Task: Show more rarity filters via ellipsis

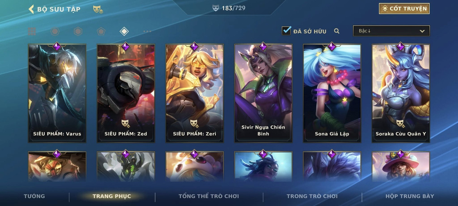Action: click(x=147, y=31)
